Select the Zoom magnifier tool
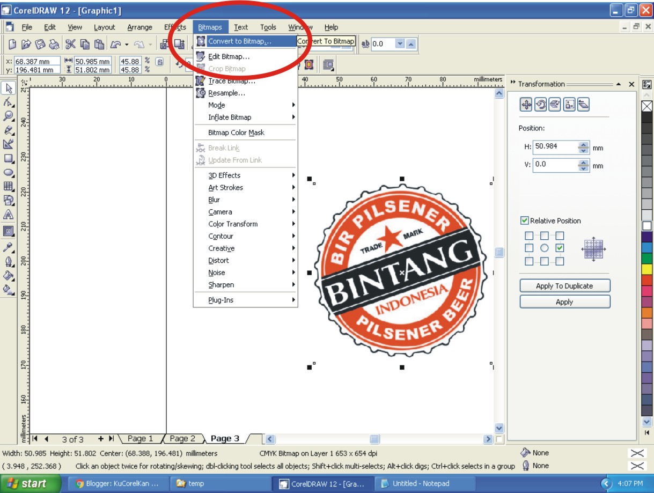The image size is (654, 493). (x=9, y=116)
